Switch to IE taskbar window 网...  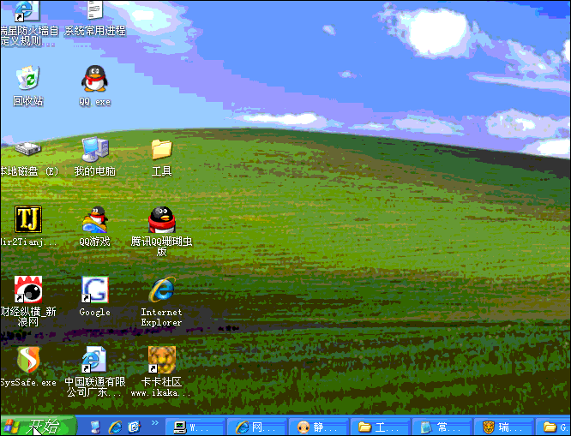pyautogui.click(x=256, y=427)
